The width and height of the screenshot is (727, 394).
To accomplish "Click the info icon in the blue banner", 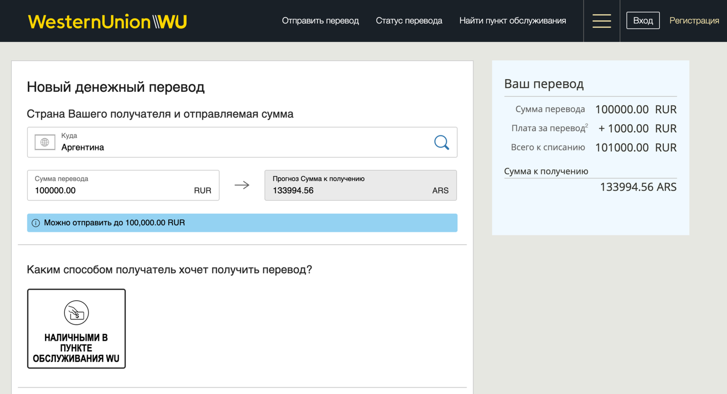I will [x=35, y=223].
